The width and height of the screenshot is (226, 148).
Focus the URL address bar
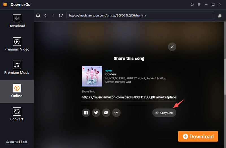[140, 16]
